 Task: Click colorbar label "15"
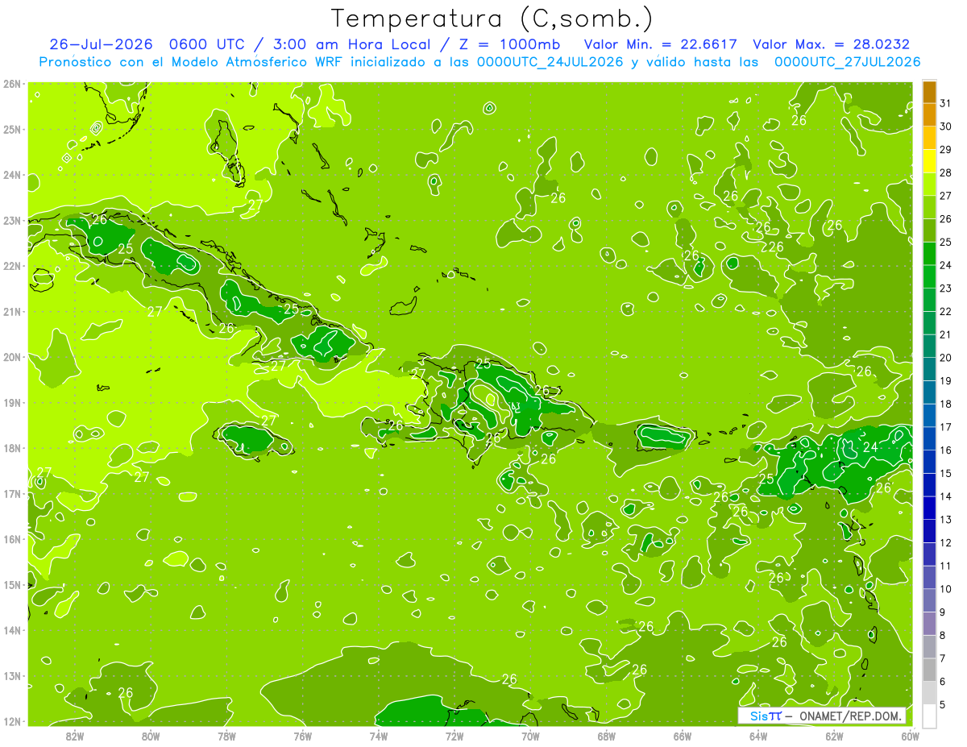(945, 473)
